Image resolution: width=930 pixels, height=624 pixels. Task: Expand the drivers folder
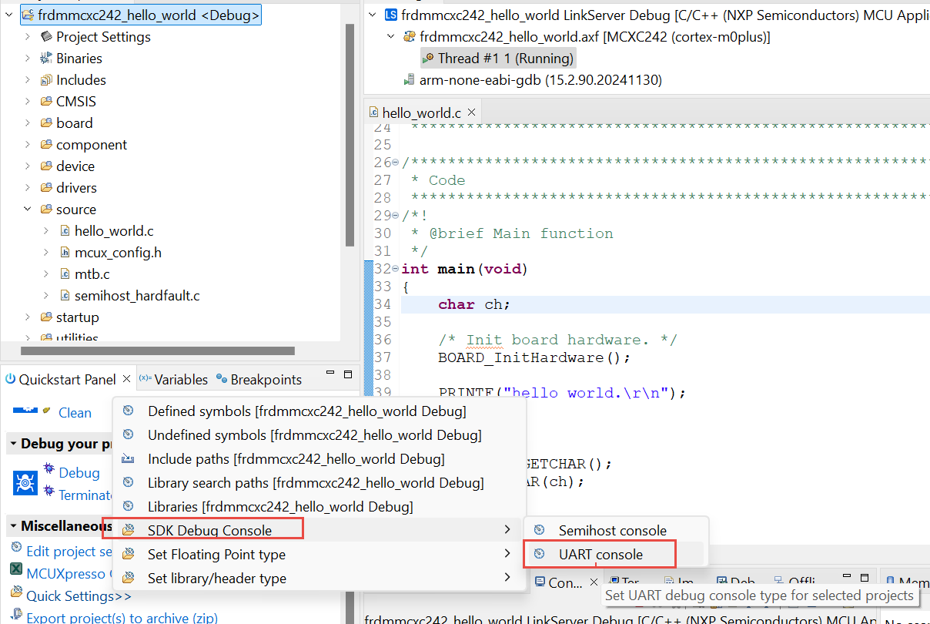pyautogui.click(x=28, y=187)
